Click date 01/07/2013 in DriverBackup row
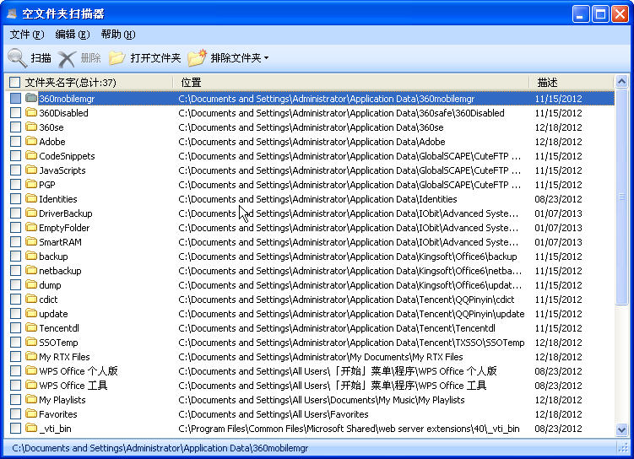 558,213
